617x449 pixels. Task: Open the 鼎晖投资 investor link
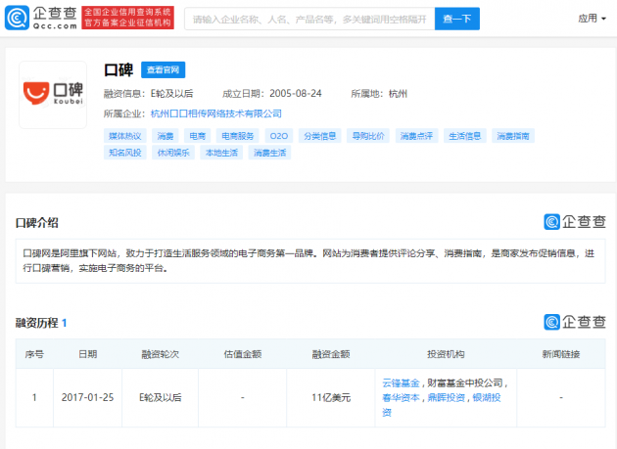point(447,398)
